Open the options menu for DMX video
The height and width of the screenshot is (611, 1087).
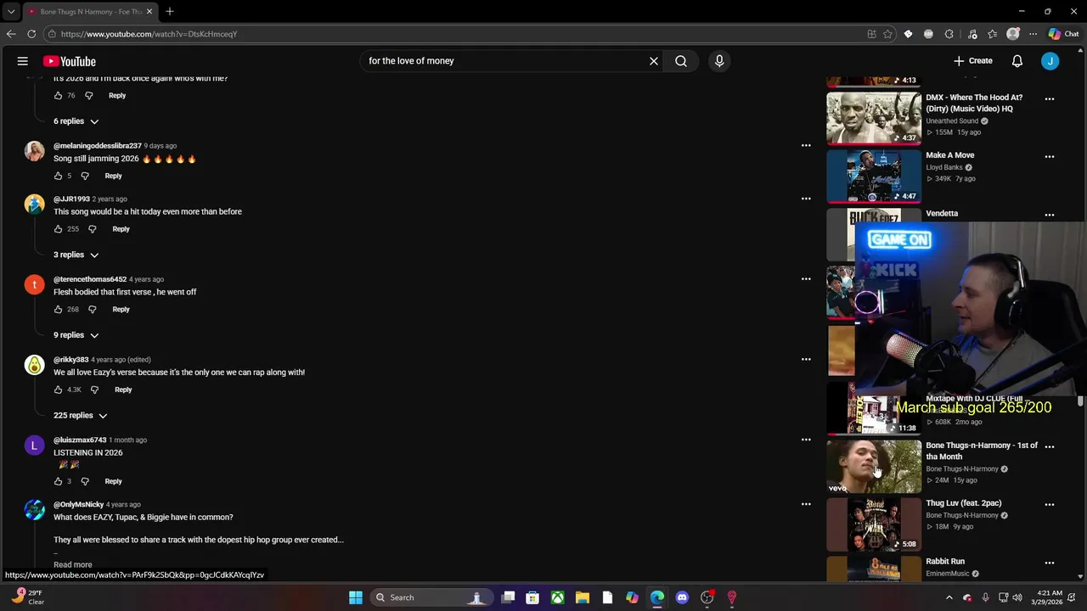tap(1050, 98)
